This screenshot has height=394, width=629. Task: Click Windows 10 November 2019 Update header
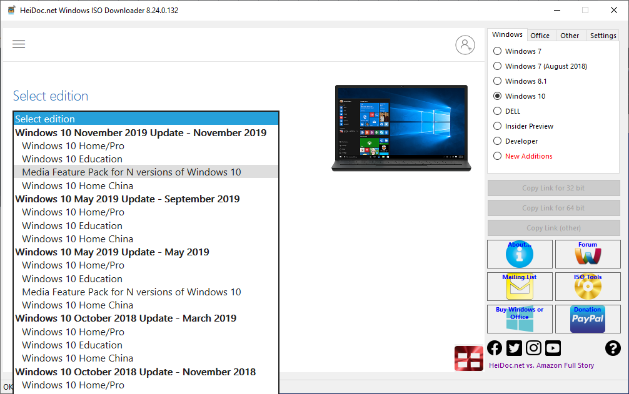[x=146, y=132]
